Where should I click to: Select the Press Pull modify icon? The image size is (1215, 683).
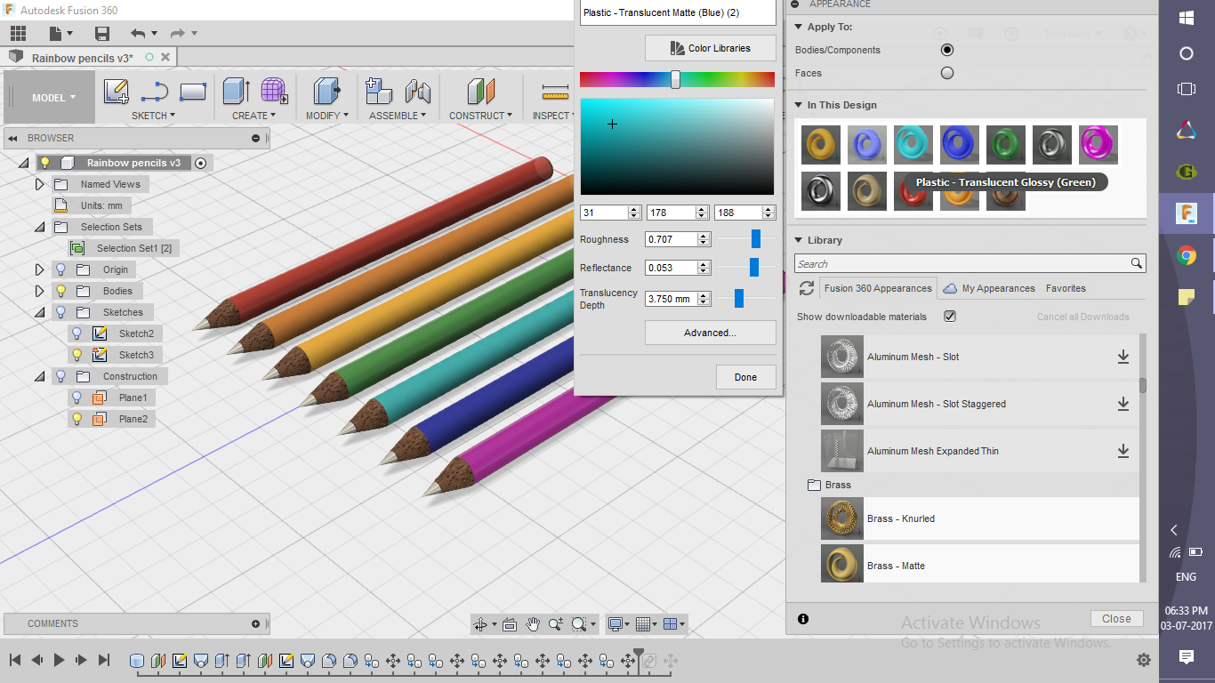[x=327, y=92]
